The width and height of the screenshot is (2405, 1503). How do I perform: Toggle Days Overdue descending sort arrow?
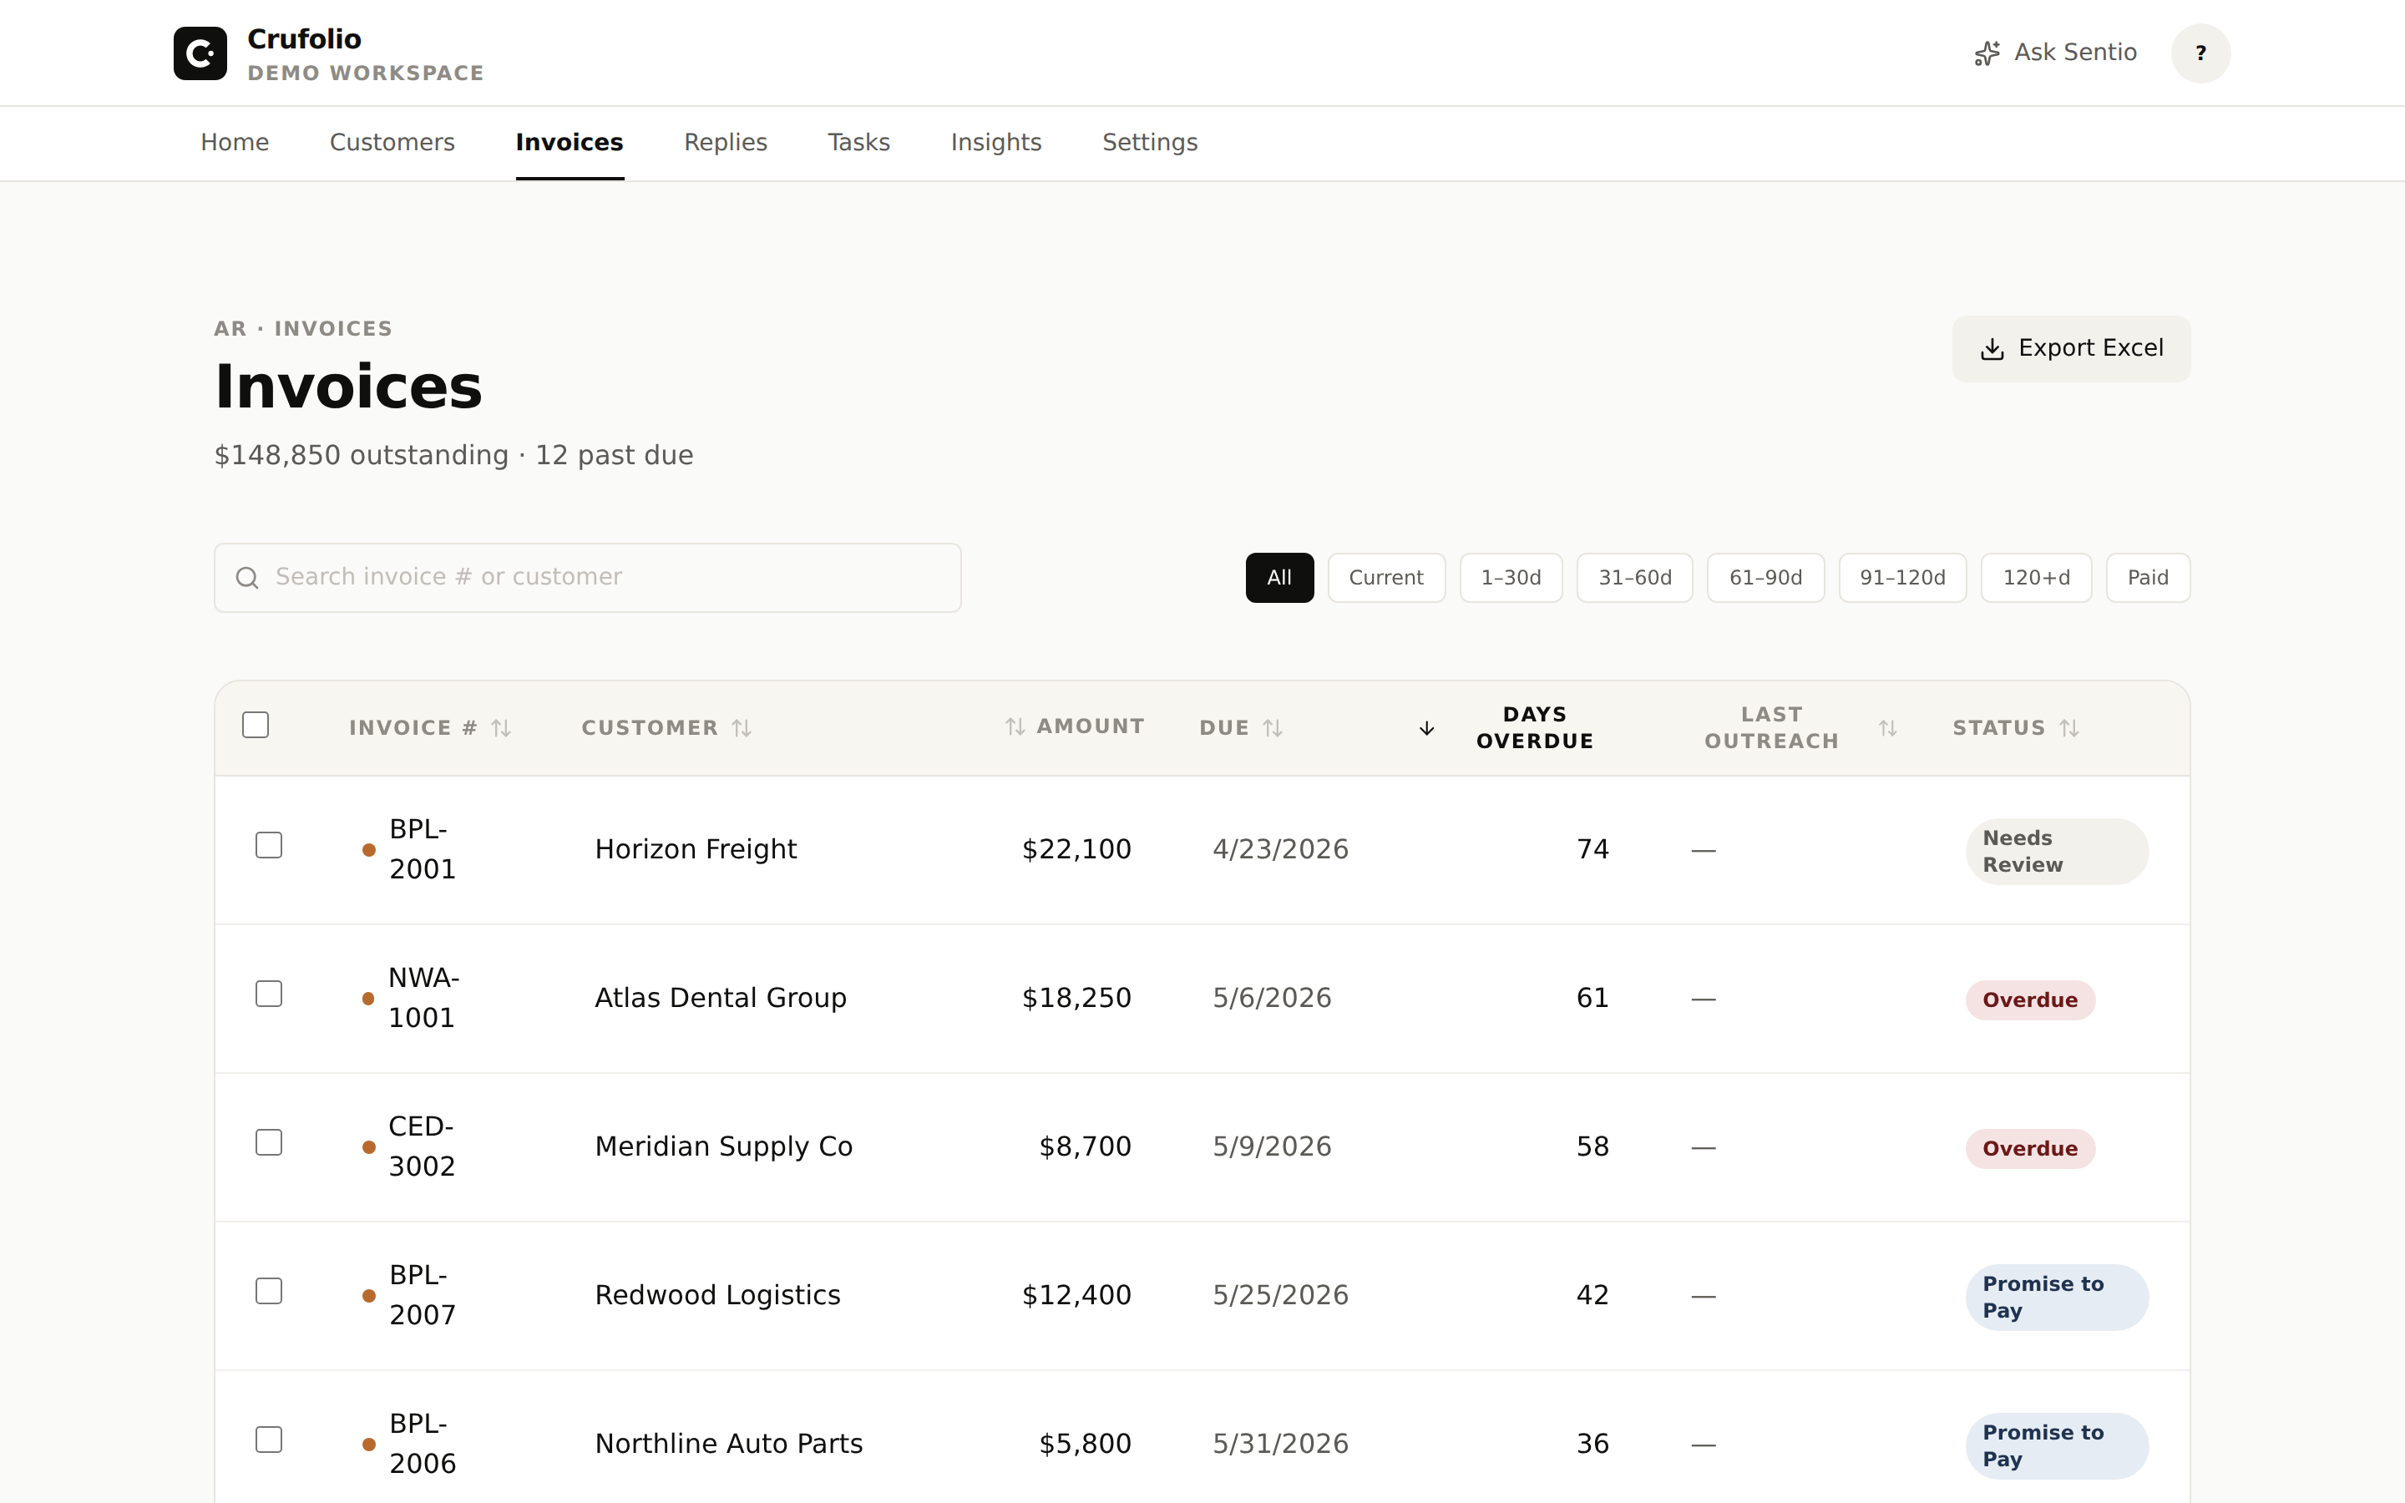(x=1426, y=729)
